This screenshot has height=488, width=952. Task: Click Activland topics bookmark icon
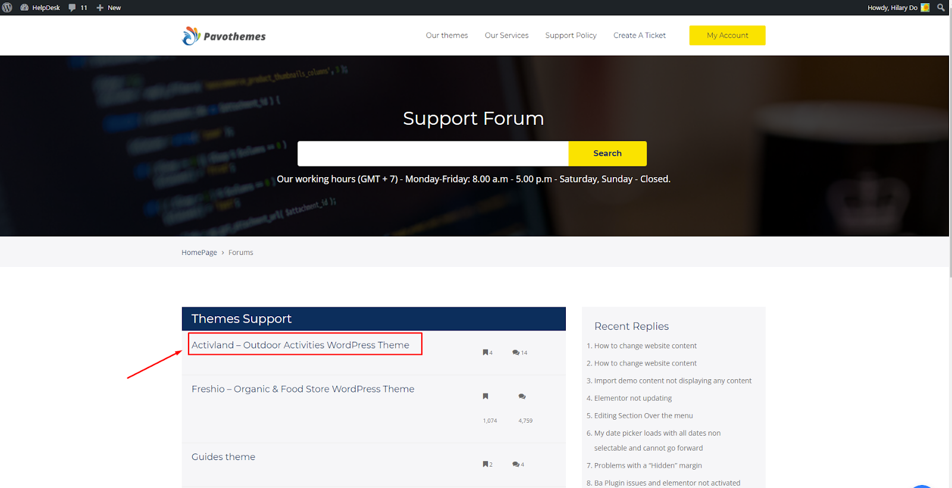(486, 352)
